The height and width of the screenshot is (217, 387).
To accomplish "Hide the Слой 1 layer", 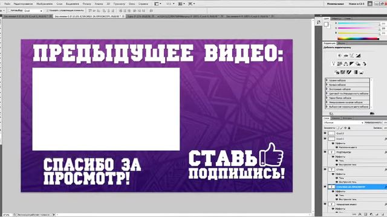I will click(325, 139).
